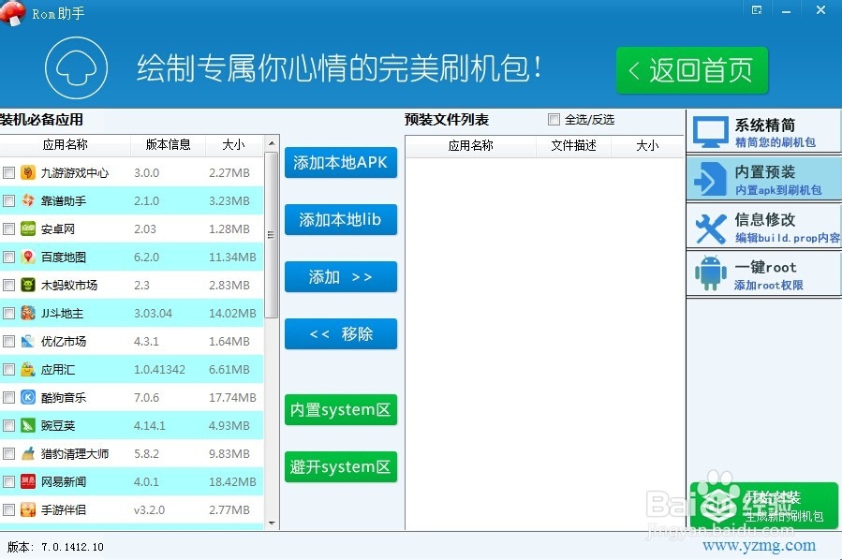The height and width of the screenshot is (560, 842).
Task: Click the 文件描述 column header
Action: pyautogui.click(x=573, y=146)
